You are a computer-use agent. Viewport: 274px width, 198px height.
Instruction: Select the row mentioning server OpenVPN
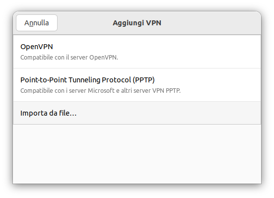pyautogui.click(x=137, y=52)
